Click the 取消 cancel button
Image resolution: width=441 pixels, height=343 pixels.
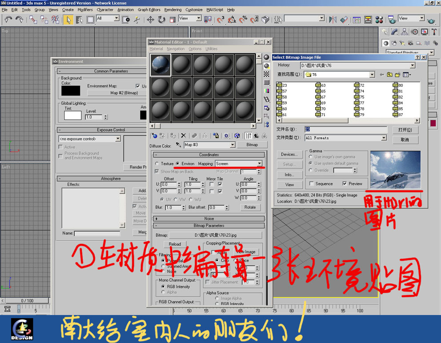click(405, 140)
